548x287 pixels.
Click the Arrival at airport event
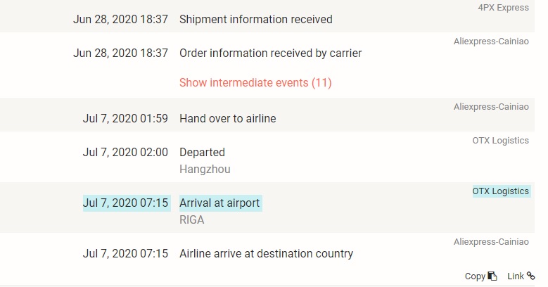click(x=220, y=203)
